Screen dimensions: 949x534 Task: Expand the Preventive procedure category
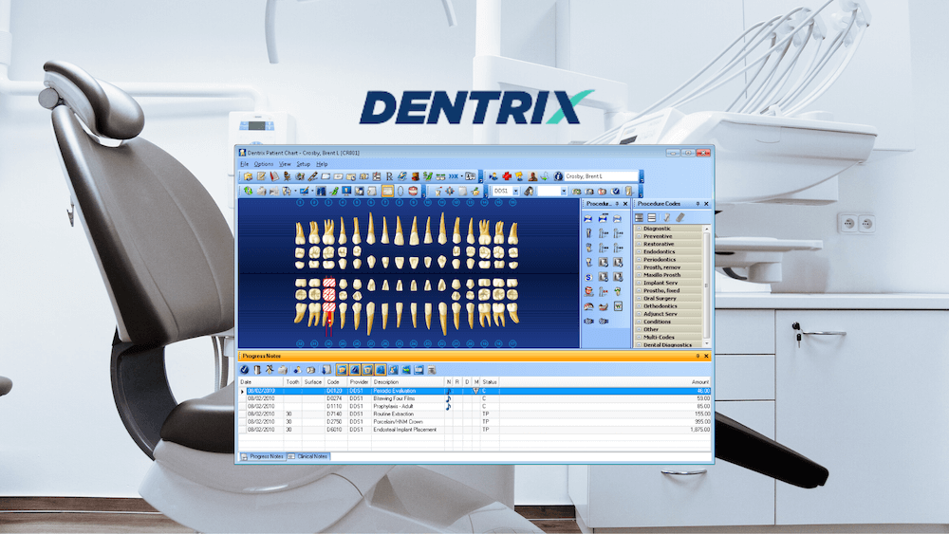point(639,236)
